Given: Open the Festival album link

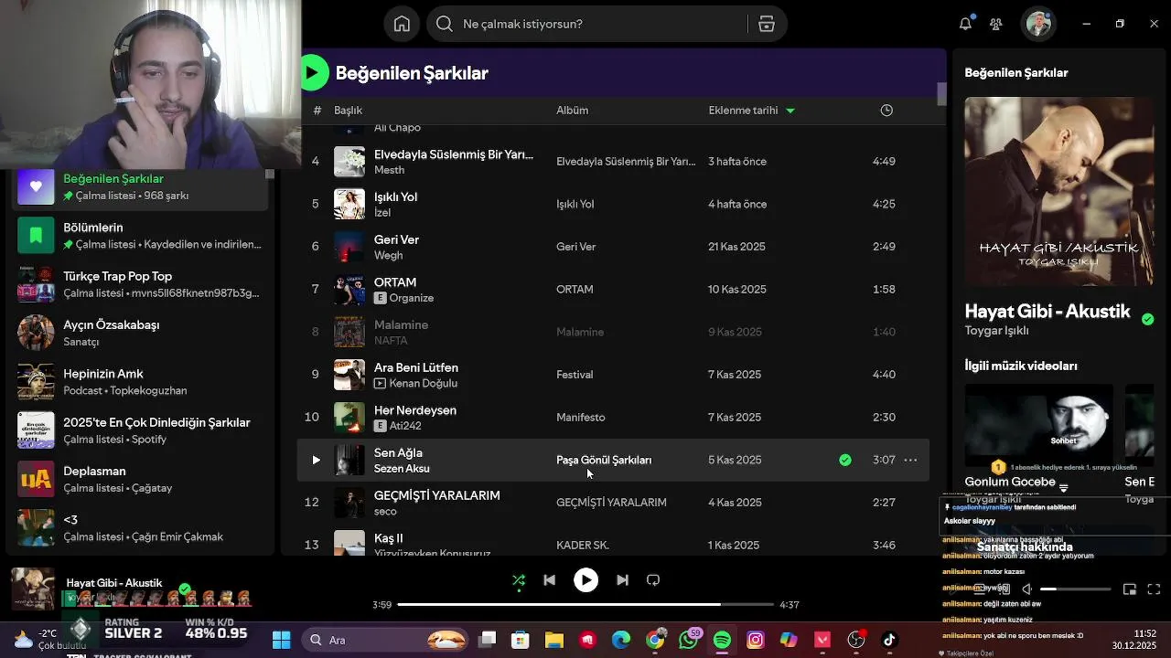Looking at the screenshot, I should point(575,375).
